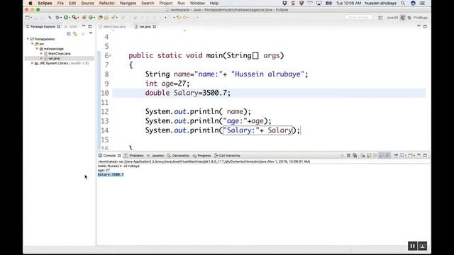
Task: Maximize the Package Explorer view
Action: tap(90, 26)
